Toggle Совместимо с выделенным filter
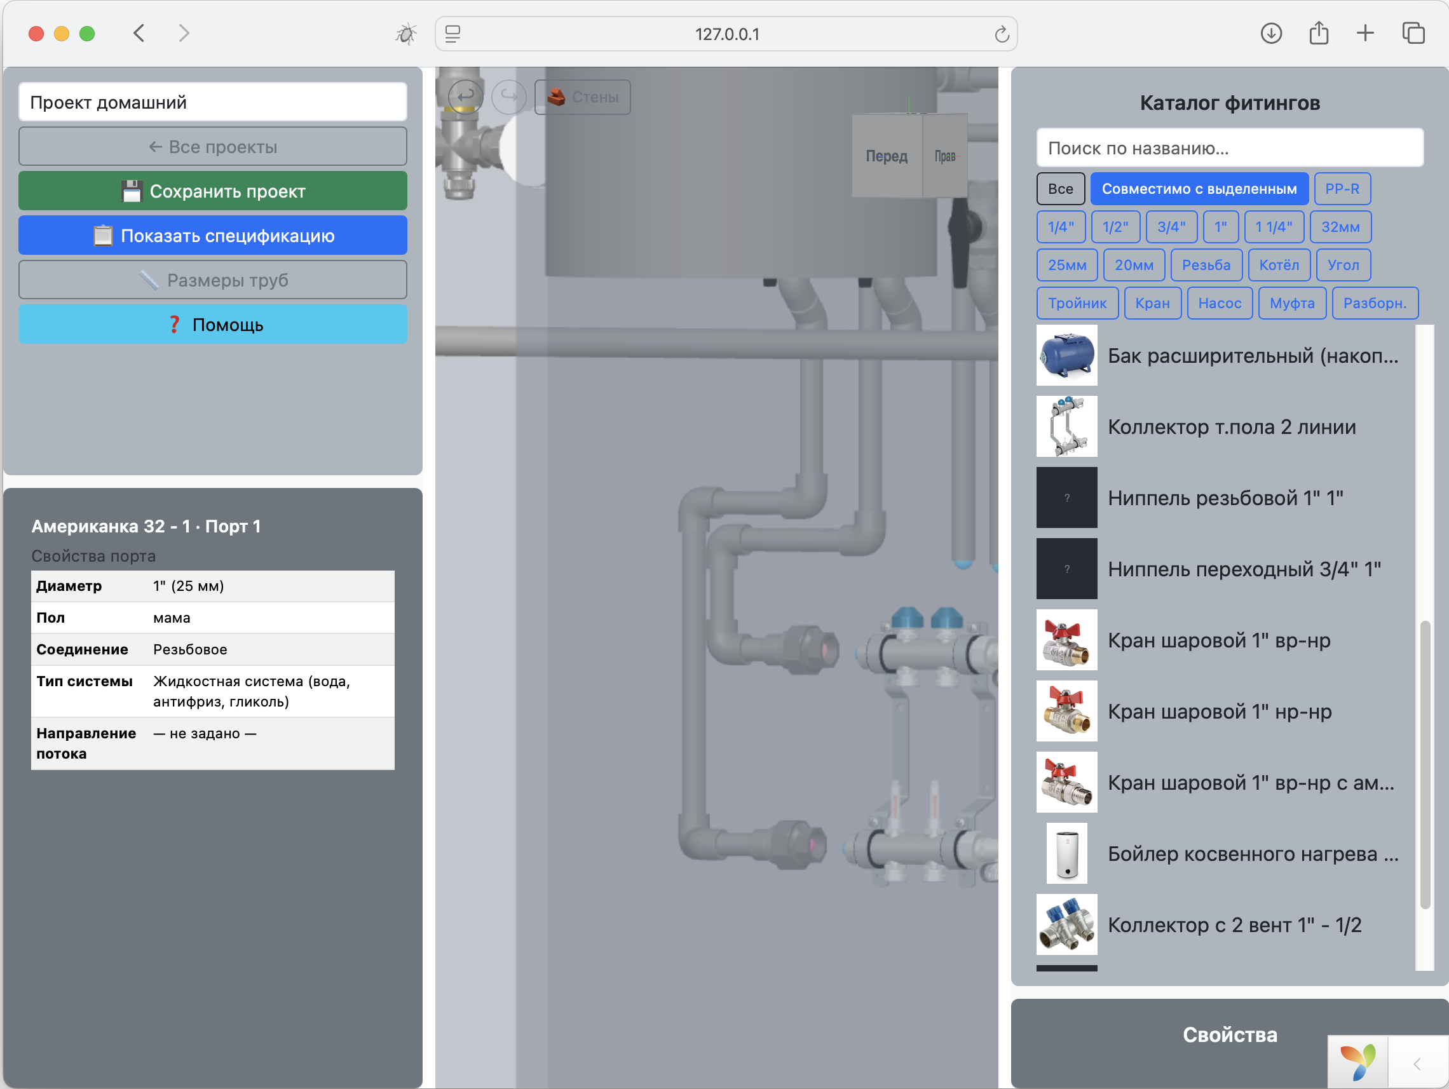 (1199, 189)
